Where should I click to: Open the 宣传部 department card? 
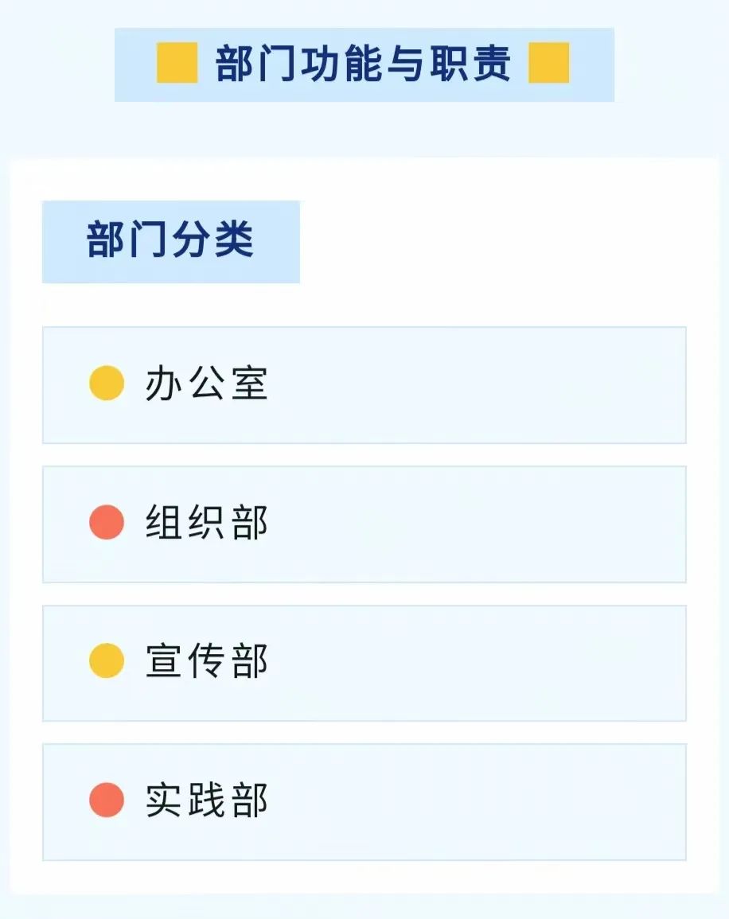[x=364, y=663]
